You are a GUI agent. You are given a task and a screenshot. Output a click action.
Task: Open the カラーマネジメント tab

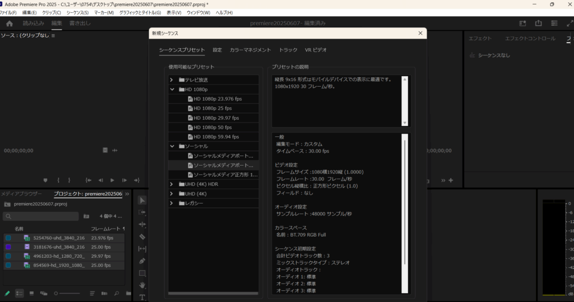pyautogui.click(x=250, y=50)
